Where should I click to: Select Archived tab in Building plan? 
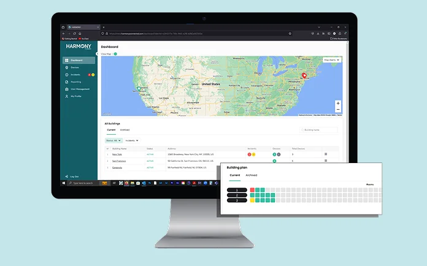pos(252,175)
